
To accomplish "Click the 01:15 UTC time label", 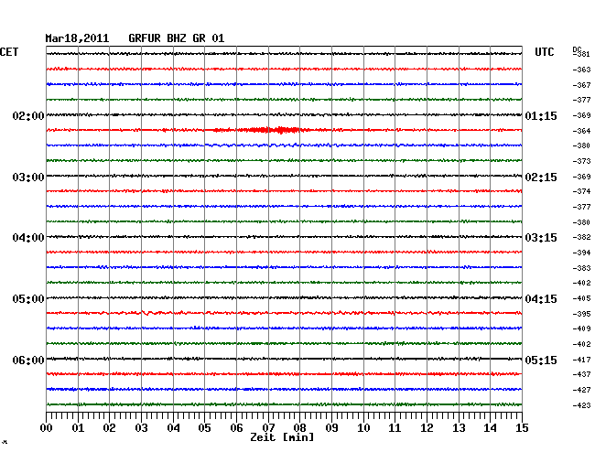I will point(541,116).
